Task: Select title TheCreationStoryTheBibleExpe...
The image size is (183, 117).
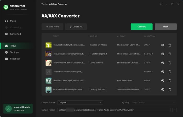Action: pyautogui.click(x=69, y=45)
